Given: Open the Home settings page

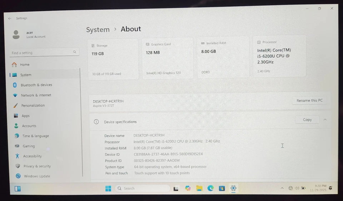Looking at the screenshot, I should tap(44, 65).
